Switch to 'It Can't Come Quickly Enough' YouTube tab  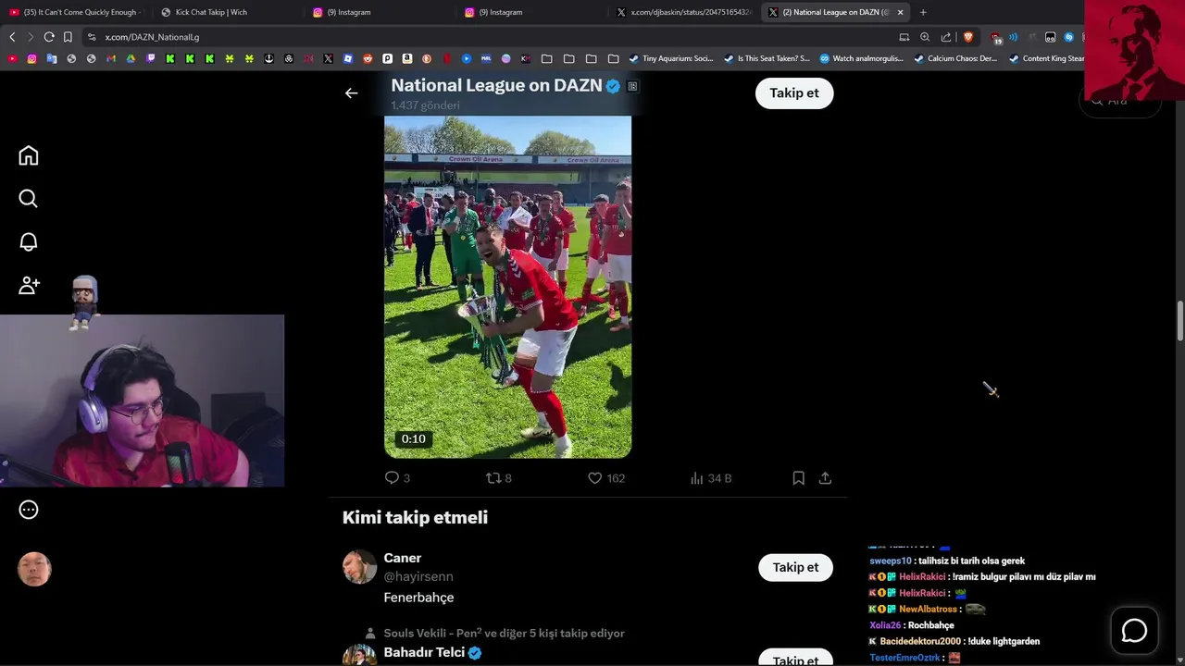(x=74, y=12)
